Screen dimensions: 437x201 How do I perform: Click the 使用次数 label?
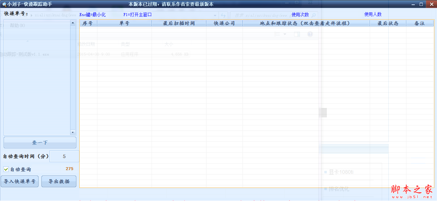300,15
